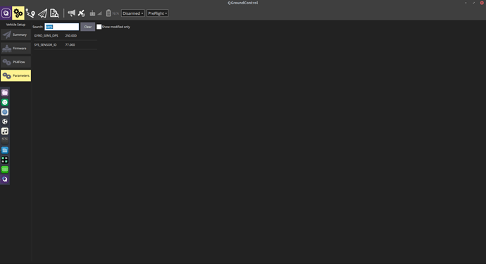Show vehicle messages megaphone icon
Image resolution: width=486 pixels, height=264 pixels.
72,13
